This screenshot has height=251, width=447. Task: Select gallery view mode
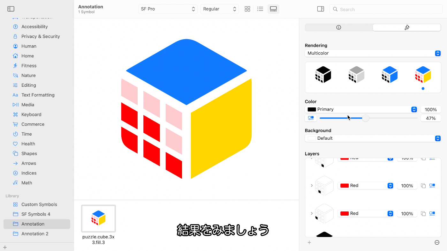(x=273, y=9)
